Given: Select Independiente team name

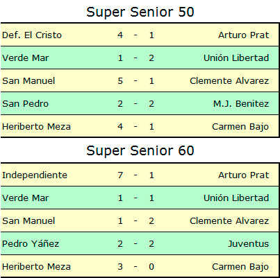Looking at the screenshot, I should 35,175.
